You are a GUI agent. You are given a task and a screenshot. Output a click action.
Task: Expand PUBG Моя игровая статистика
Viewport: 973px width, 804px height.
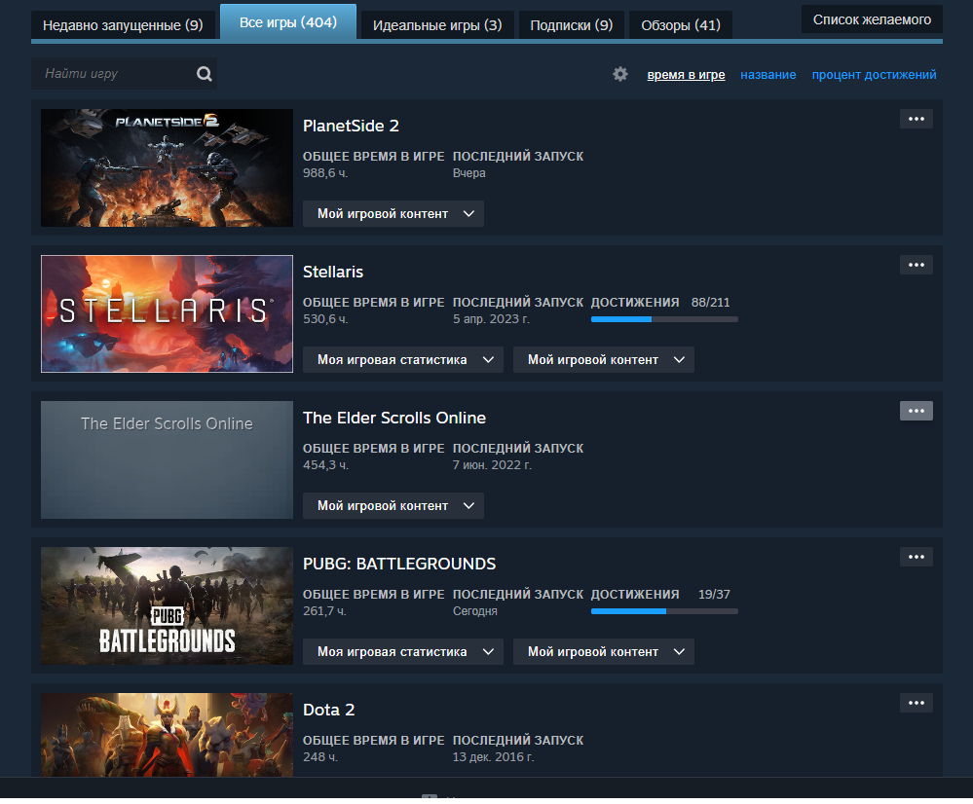[x=402, y=652]
